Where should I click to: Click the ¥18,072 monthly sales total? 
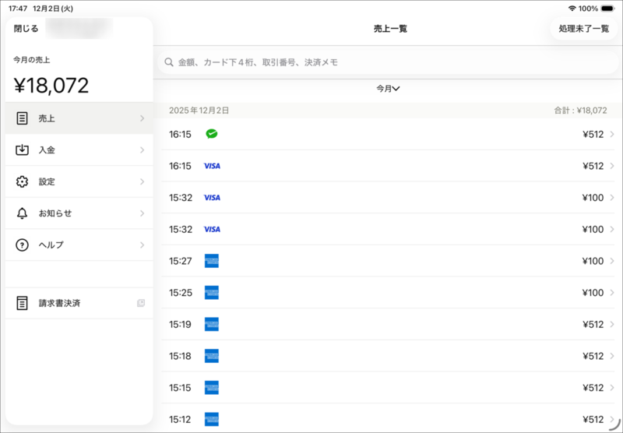pyautogui.click(x=51, y=85)
